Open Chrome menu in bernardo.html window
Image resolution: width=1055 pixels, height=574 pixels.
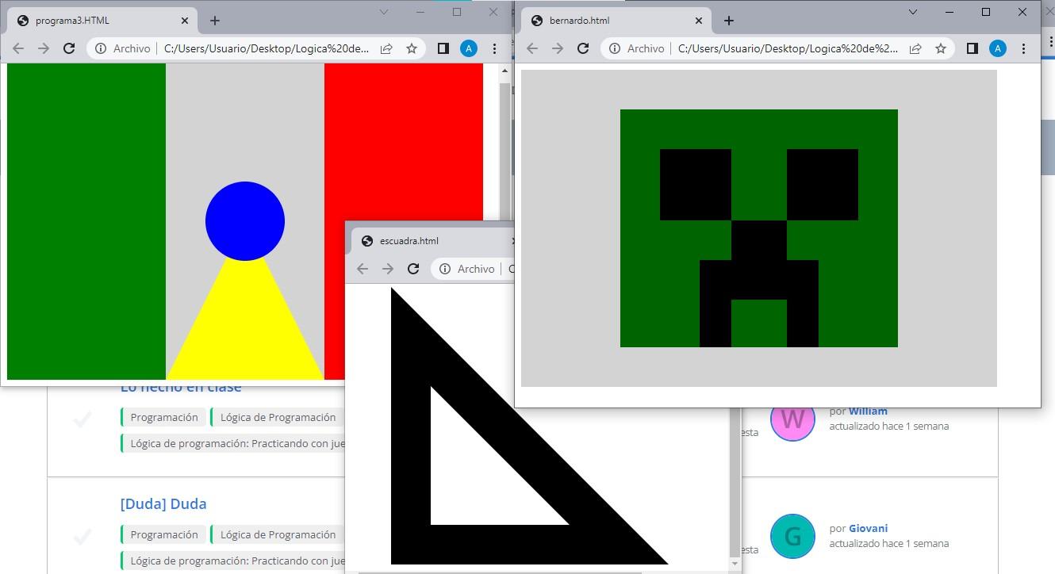[1024, 48]
